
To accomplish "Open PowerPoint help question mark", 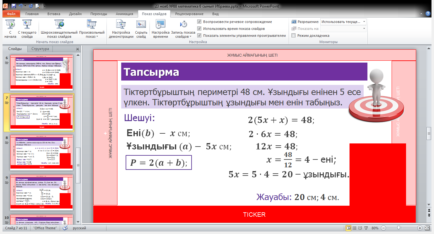I will [x=428, y=14].
